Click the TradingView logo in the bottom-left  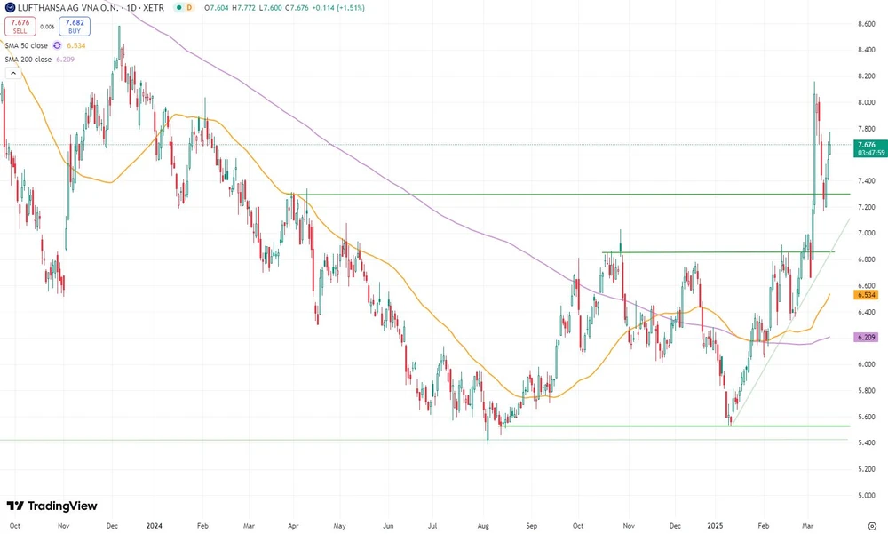(x=53, y=506)
